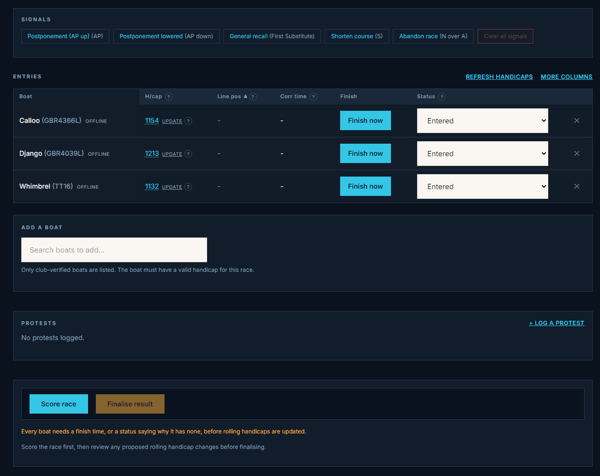Signal Abandon race (N over A)
Viewport: 600px width, 476px height.
point(433,36)
